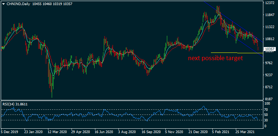
Task: Click the 3 Aug 2020 date label
Action: pyautogui.click(x=127, y=132)
